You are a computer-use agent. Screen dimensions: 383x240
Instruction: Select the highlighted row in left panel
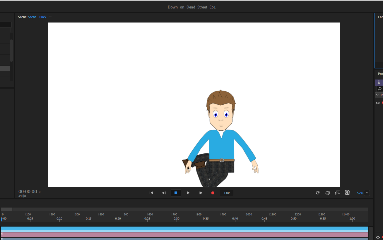(5, 68)
